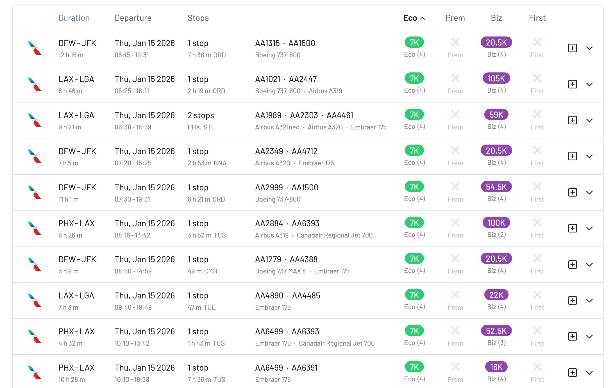
Task: Sort results by Duration
Action: [x=74, y=18]
